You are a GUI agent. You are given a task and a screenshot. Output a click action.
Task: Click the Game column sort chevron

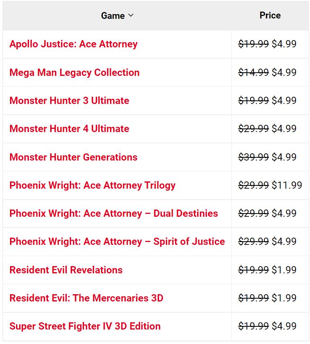pos(131,16)
